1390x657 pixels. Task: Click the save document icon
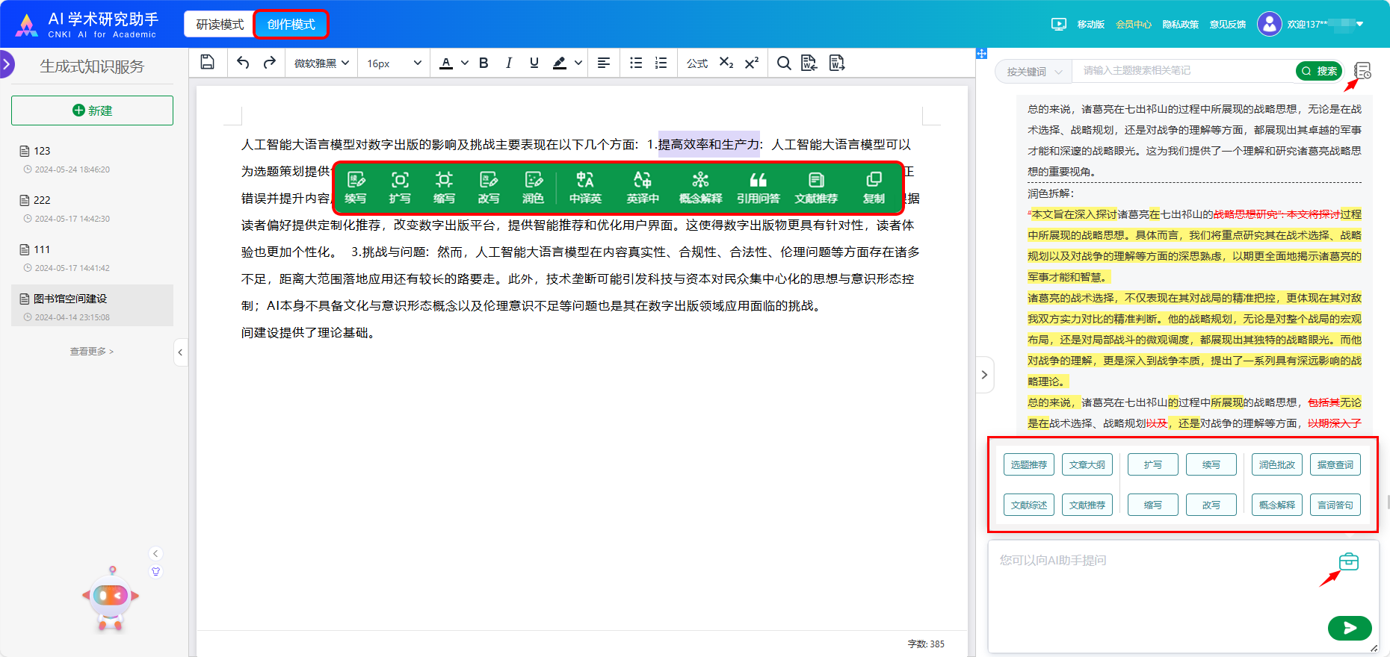pos(208,63)
